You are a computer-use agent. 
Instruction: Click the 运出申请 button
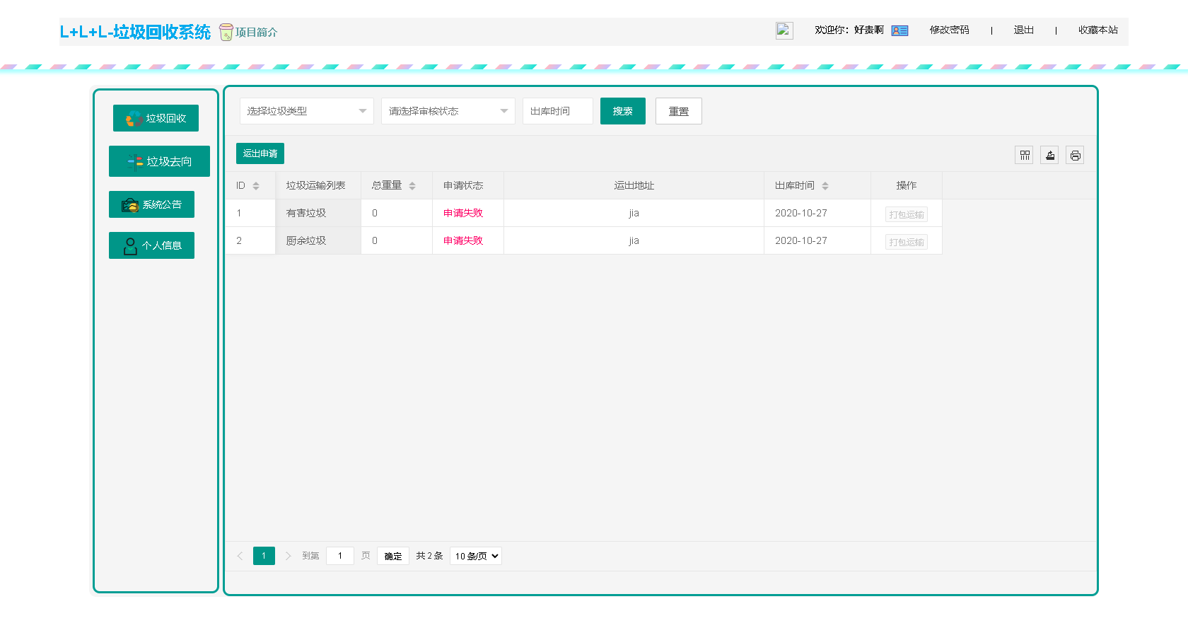(x=260, y=153)
